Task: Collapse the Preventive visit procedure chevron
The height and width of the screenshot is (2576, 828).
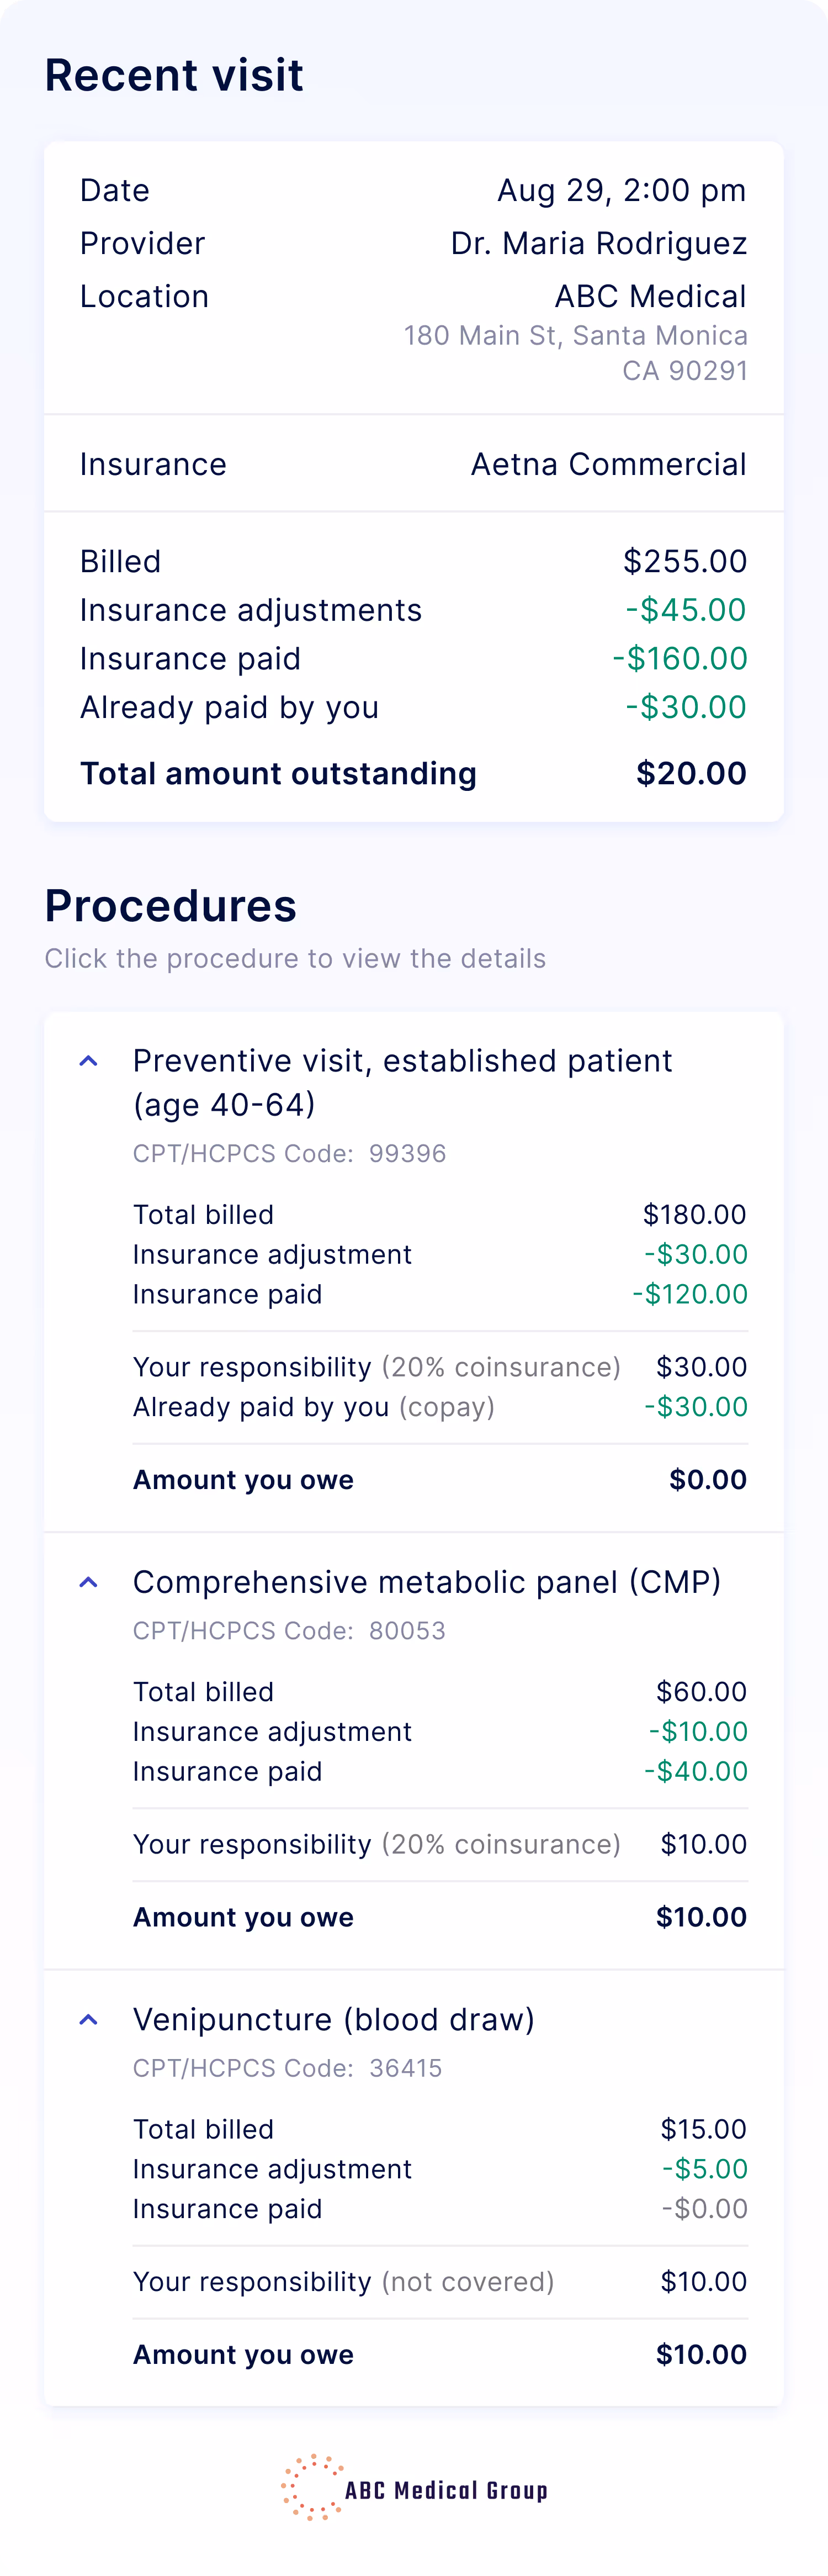Action: point(88,1061)
